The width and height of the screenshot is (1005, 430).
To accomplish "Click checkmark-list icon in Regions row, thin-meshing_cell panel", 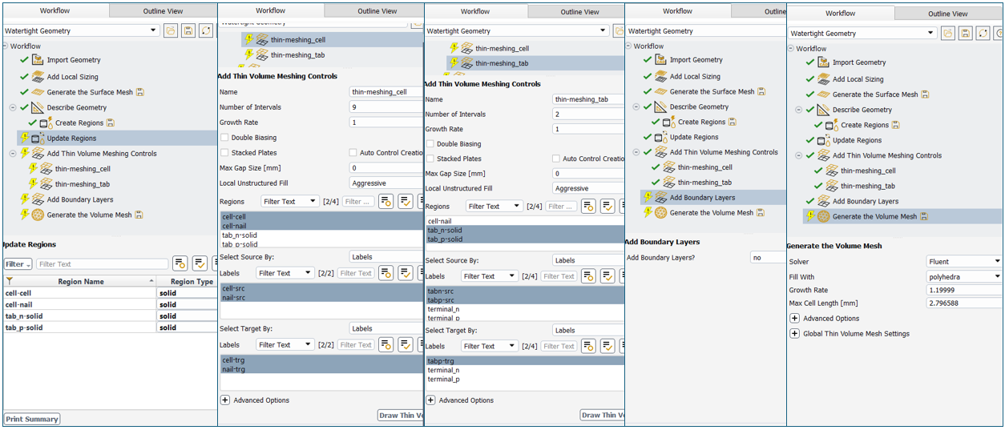I will (x=406, y=202).
